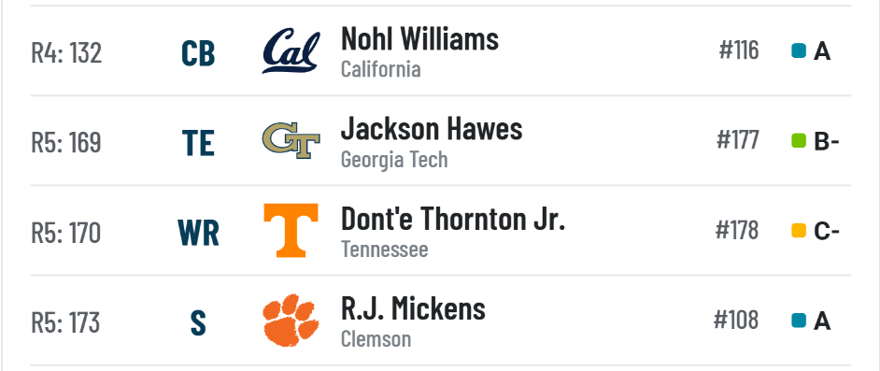This screenshot has height=371, width=880.
Task: Select the TE position label
Action: point(198,143)
